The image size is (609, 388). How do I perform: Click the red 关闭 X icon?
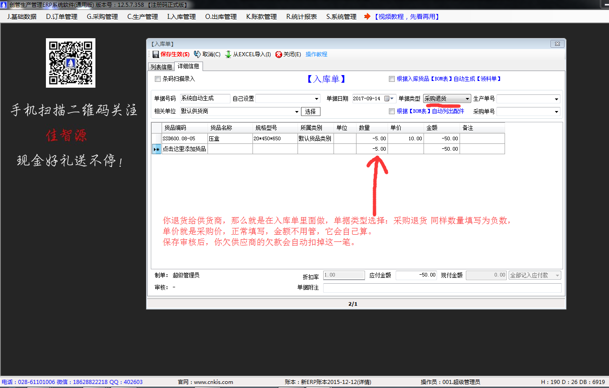pyautogui.click(x=279, y=54)
